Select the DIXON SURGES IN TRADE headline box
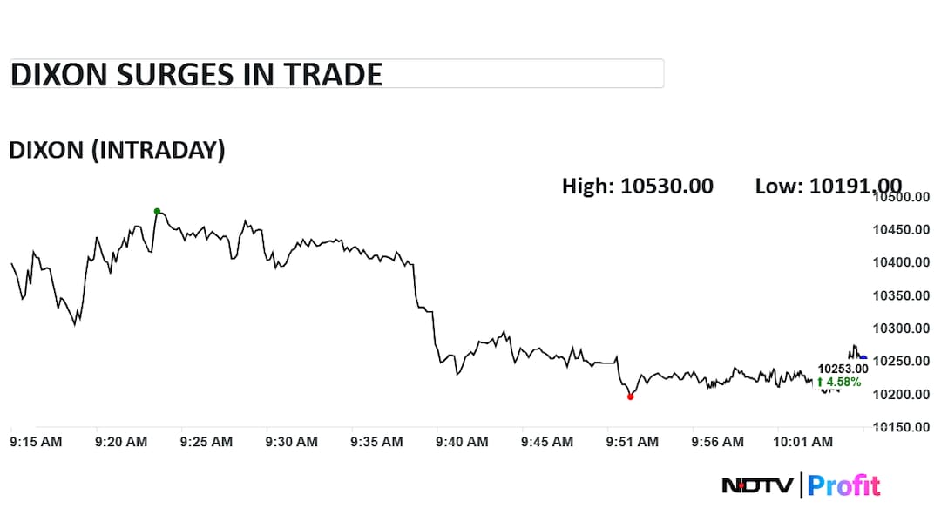This screenshot has width=941, height=529. [336, 74]
